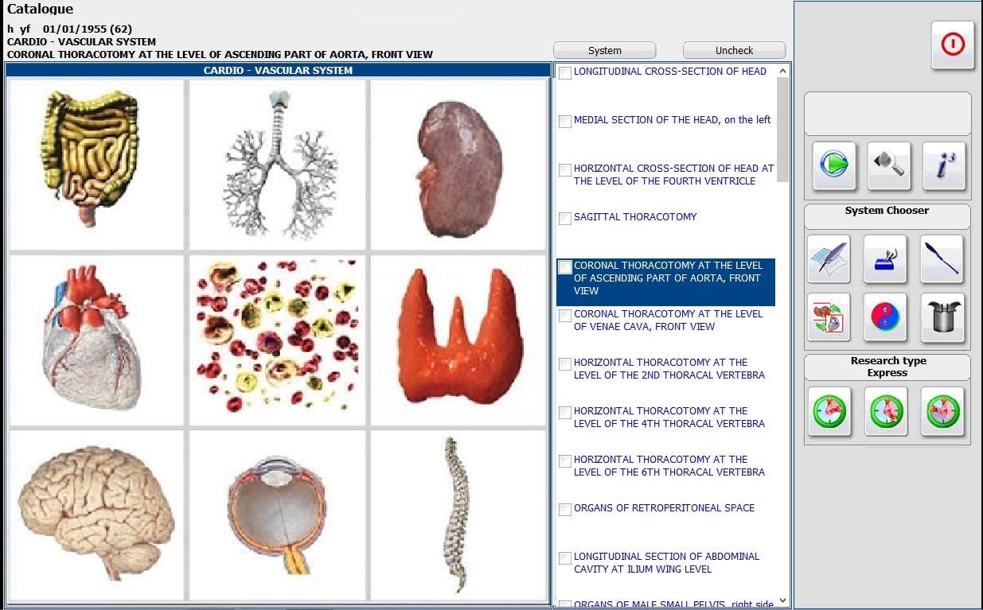
Task: Tick Horizontal Cross-Section of Head Fourth Ventricle checkbox
Action: (x=565, y=170)
